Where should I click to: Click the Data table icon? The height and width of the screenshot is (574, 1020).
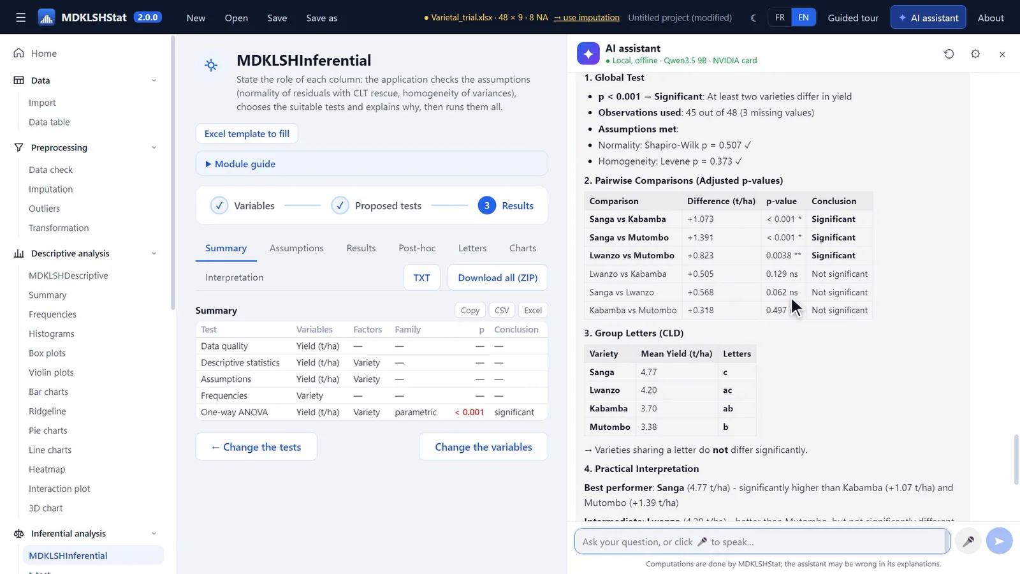pos(19,80)
